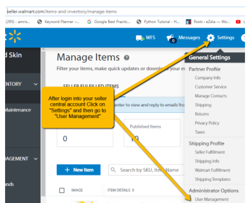The image size is (246, 203).
Task: Click the Settings gear icon
Action: pyautogui.click(x=210, y=38)
